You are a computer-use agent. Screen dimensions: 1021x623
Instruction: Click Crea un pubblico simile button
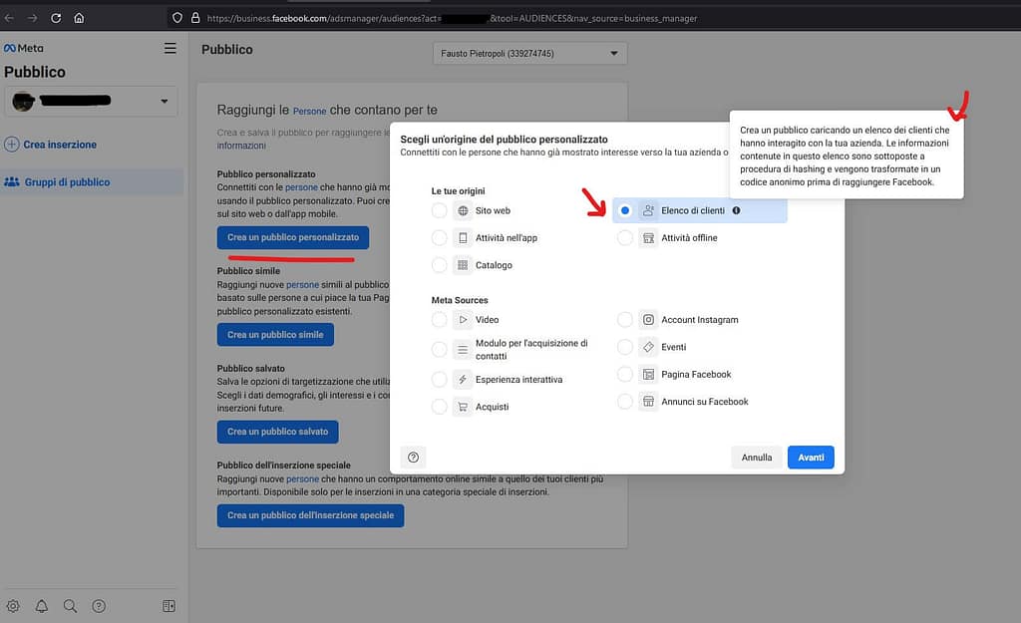point(275,335)
